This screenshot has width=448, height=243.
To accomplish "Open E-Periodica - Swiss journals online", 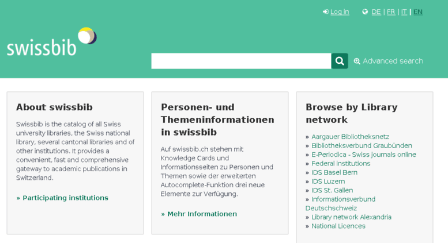I will pyautogui.click(x=364, y=155).
